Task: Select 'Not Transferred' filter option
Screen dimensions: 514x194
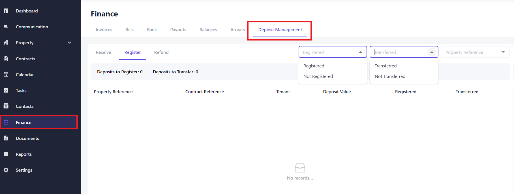Action: click(390, 76)
